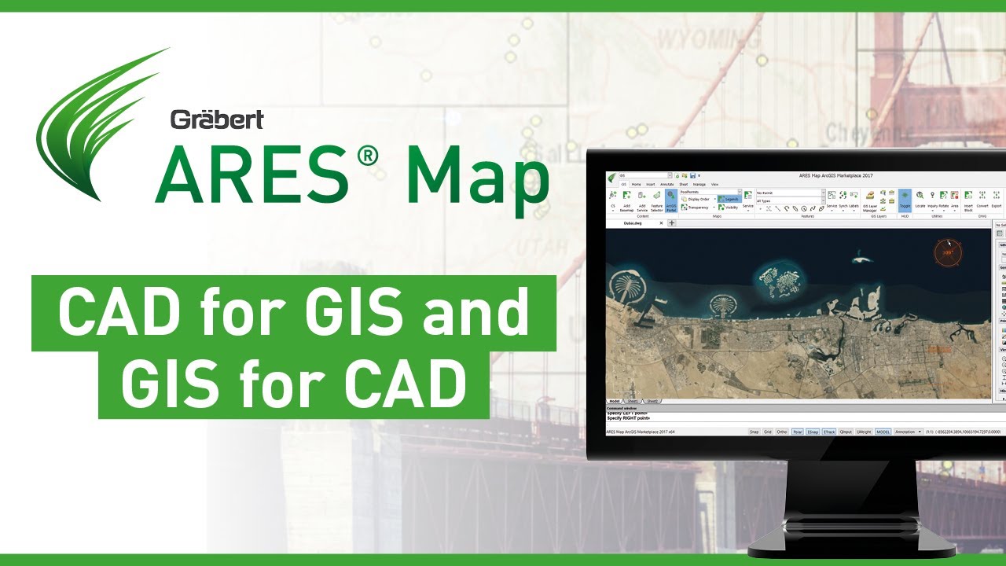
Task: Expand quick access toolbar arrow
Action: point(699,175)
